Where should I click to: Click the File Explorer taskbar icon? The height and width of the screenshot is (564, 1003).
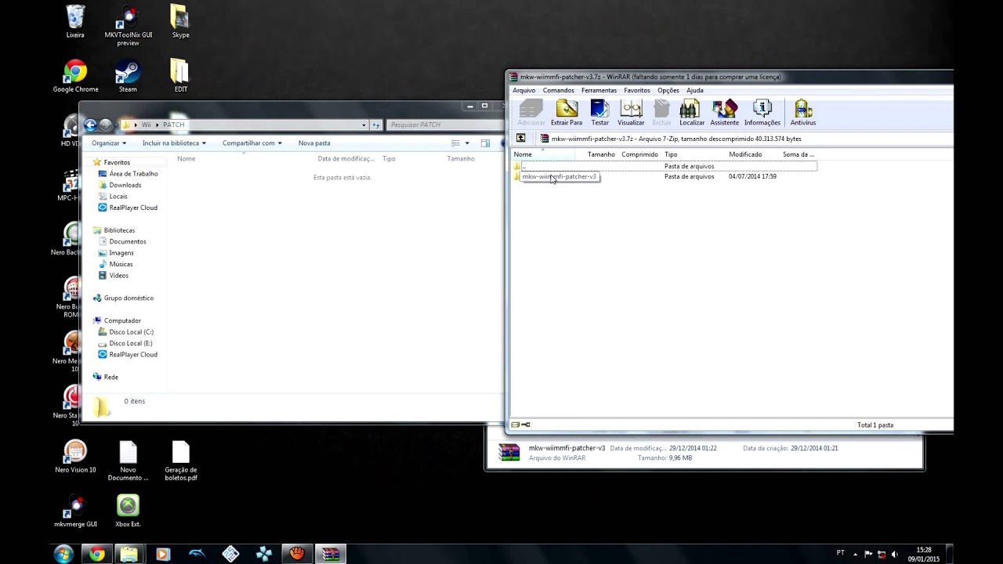coord(129,554)
